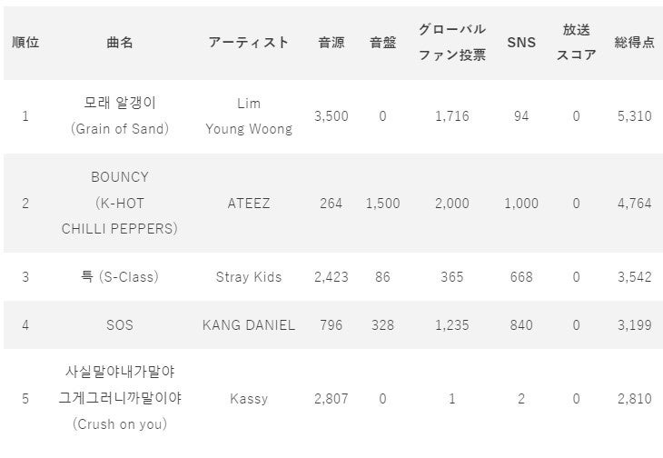Viewport: 663px width, 458px height.
Task: Click the Stray Kids artist cell
Action: click(248, 277)
